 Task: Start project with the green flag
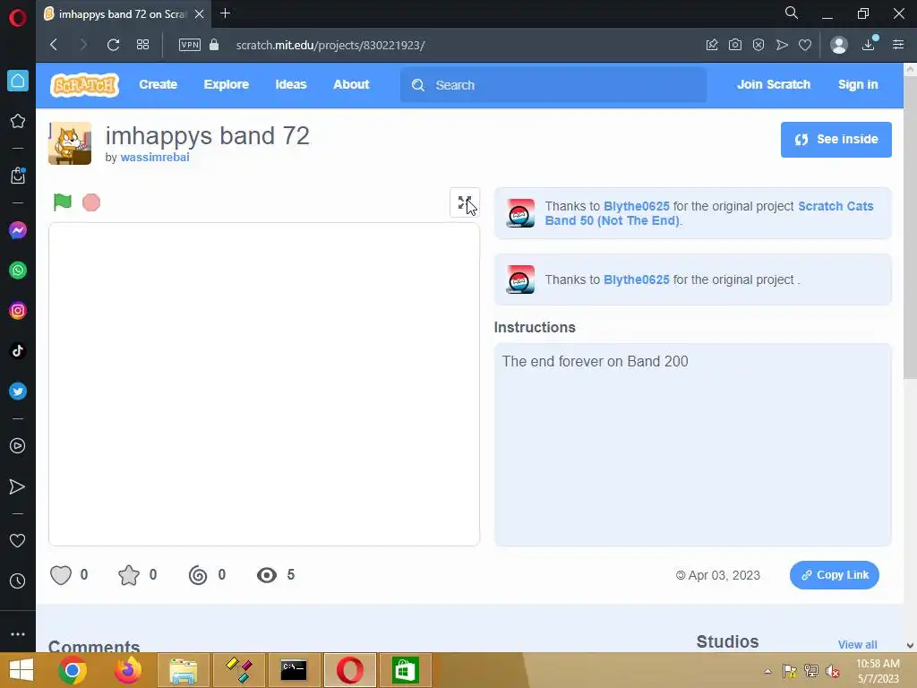click(x=62, y=202)
